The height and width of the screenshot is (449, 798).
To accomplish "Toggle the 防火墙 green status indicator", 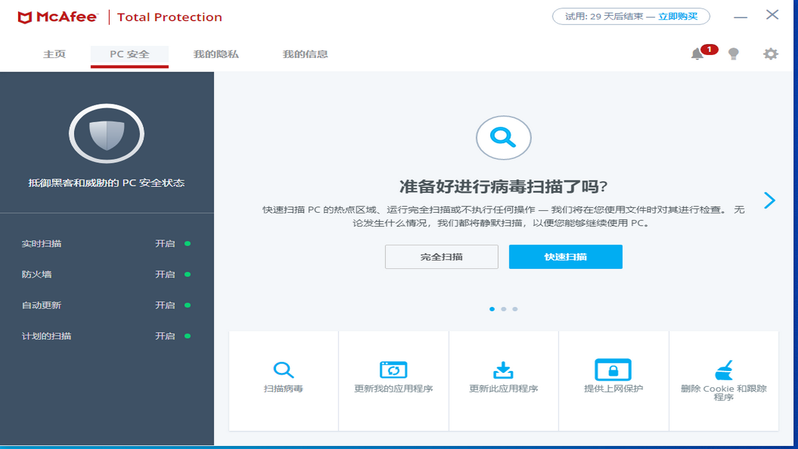I will 188,274.
